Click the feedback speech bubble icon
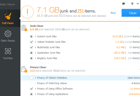140x96 pixels. pyautogui.click(x=123, y=4)
